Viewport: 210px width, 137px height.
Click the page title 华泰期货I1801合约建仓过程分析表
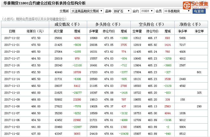coord(33,3)
